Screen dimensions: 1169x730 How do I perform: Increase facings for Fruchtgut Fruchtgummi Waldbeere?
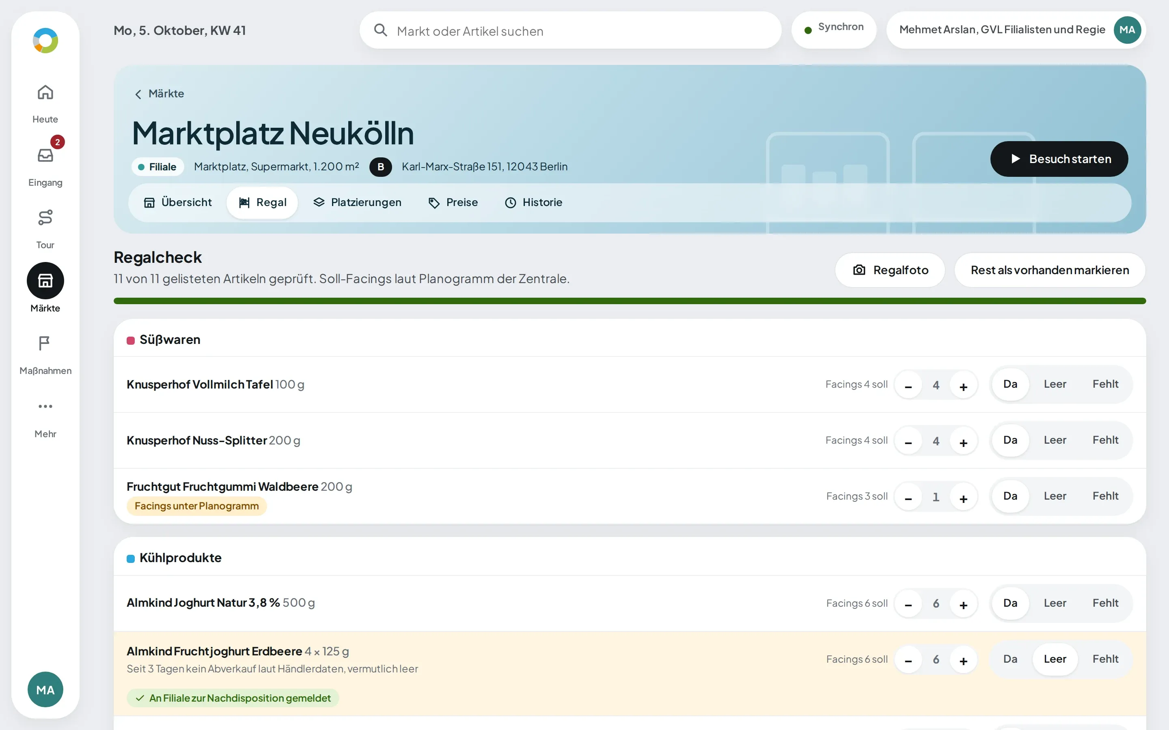coord(963,497)
